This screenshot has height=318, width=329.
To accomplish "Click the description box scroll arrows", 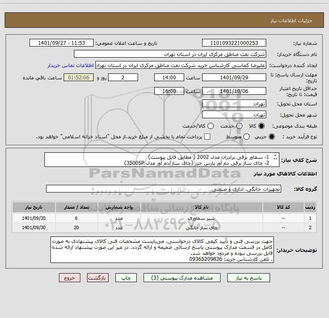I will (x=275, y=157).
